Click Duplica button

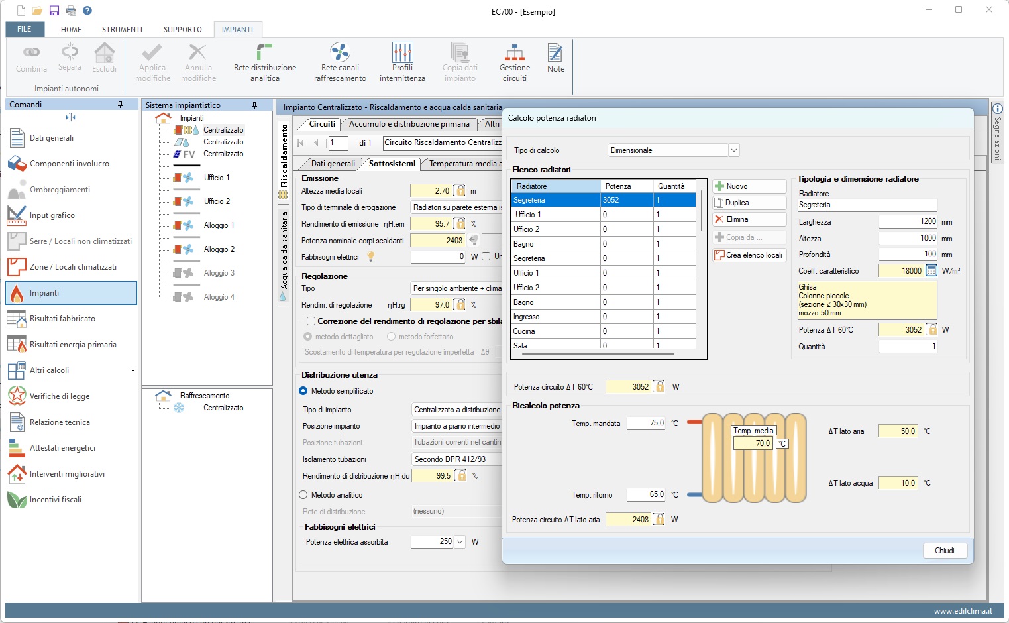[749, 203]
